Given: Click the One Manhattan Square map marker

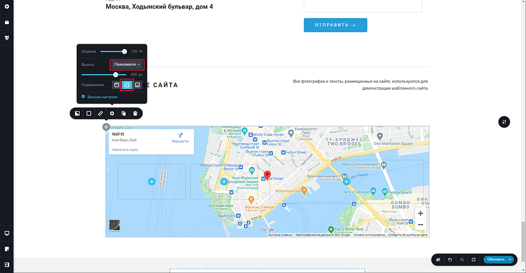Looking at the screenshot, I should [380, 136].
